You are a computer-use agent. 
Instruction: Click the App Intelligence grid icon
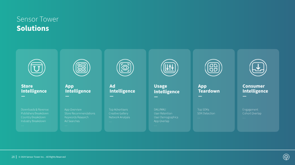tap(81, 67)
